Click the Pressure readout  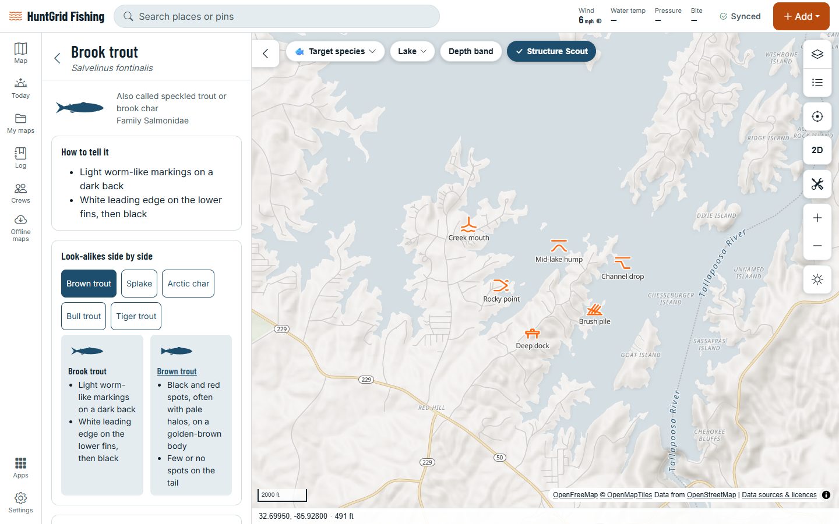pos(668,16)
